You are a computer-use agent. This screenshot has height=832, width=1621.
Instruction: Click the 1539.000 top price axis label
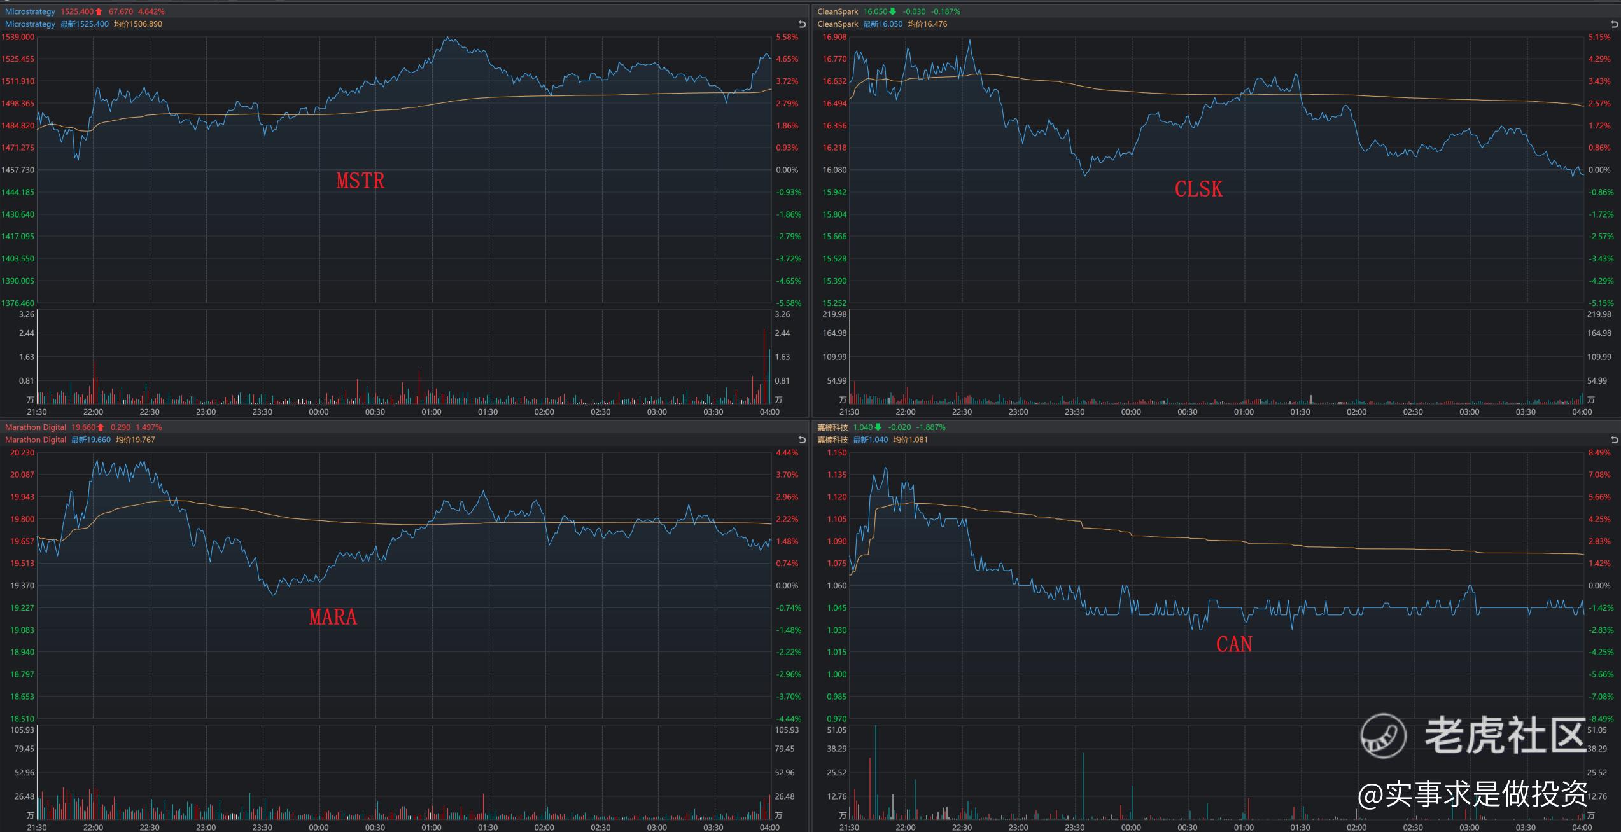coord(18,37)
